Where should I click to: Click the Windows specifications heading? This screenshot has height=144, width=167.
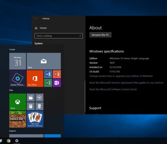[107, 51]
